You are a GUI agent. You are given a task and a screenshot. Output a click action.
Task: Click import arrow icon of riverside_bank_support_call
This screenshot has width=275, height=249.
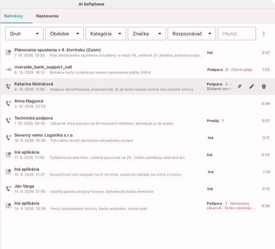[x=9, y=69]
